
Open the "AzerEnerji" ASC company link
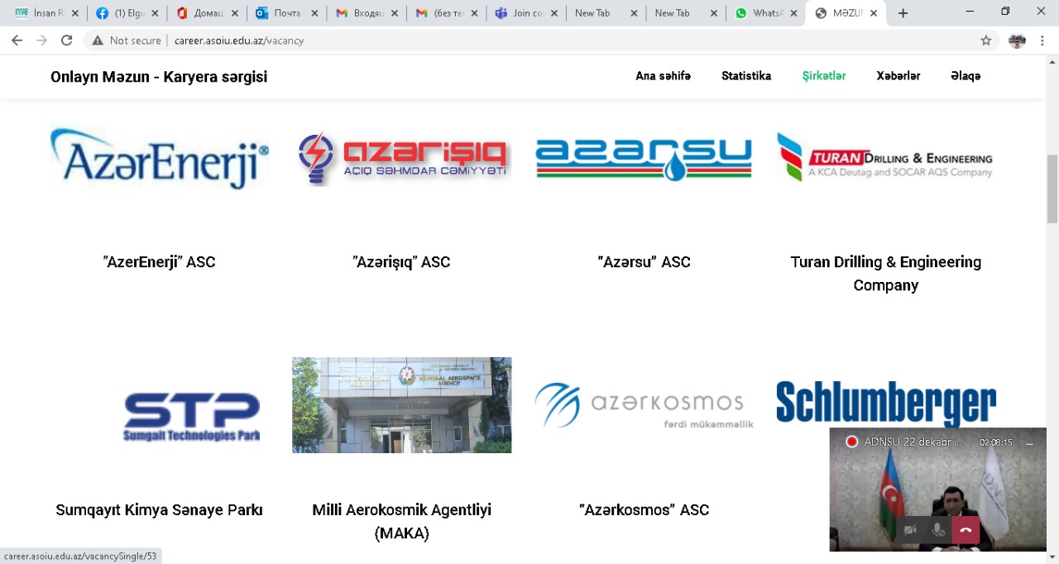tap(159, 262)
